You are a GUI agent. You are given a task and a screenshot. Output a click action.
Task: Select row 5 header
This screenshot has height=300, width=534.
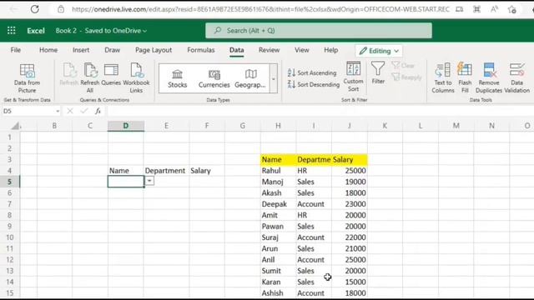9,182
